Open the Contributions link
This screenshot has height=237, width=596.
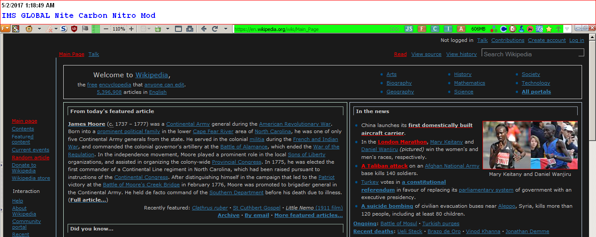point(508,40)
